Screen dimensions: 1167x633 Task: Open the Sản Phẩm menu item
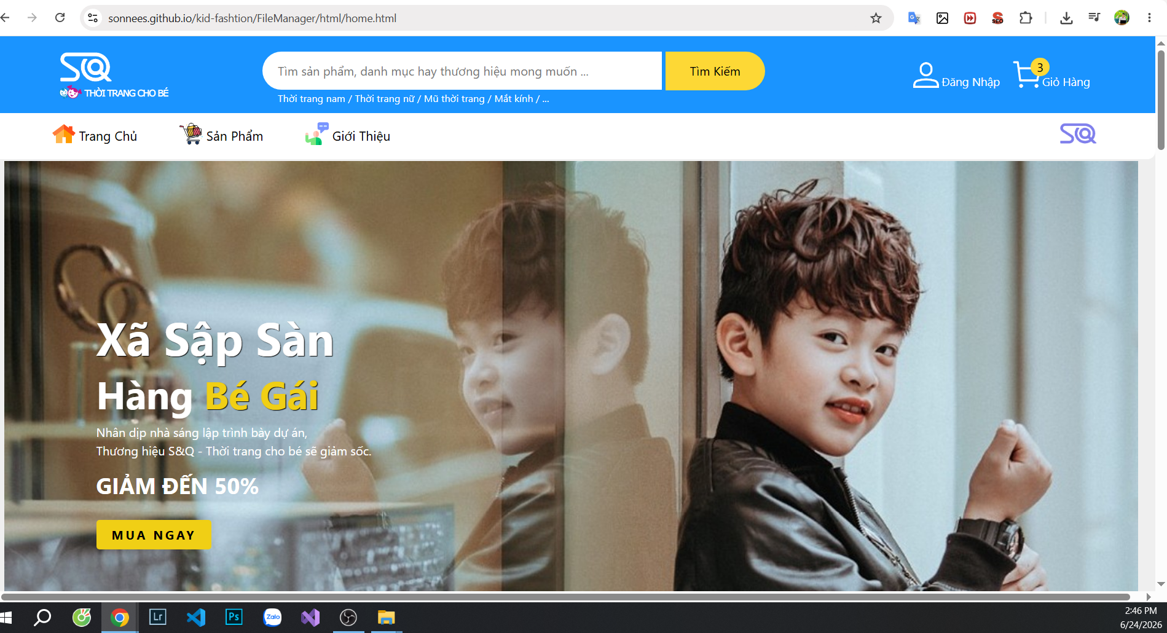click(235, 136)
